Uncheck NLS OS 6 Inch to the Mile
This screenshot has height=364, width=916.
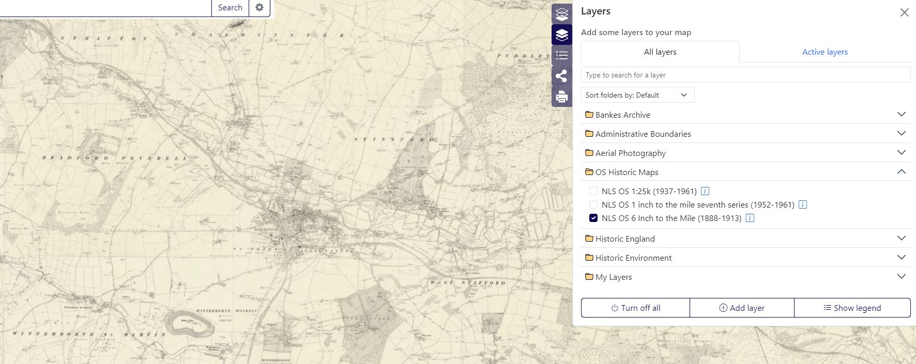point(593,218)
